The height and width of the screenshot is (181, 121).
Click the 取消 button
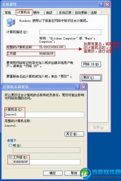pyautogui.click(x=74, y=173)
